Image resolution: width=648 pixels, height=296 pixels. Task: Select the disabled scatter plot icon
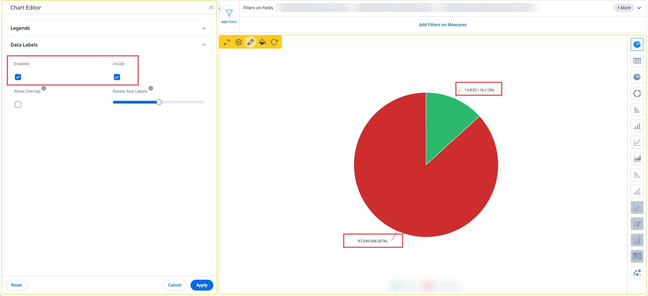coord(637,207)
